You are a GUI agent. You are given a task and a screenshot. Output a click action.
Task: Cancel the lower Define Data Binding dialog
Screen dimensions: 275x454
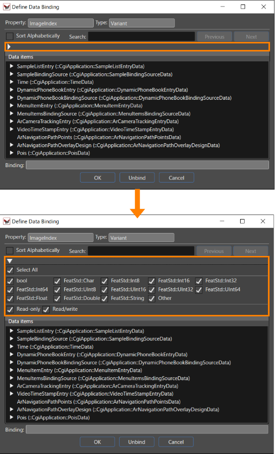(x=176, y=442)
